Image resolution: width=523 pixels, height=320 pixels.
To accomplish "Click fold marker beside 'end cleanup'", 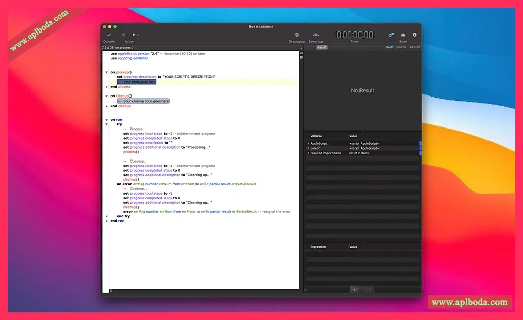I will coord(107,106).
